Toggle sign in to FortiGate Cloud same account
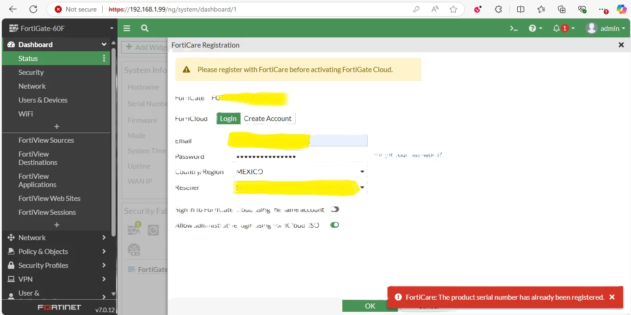The height and width of the screenshot is (315, 631). point(334,209)
